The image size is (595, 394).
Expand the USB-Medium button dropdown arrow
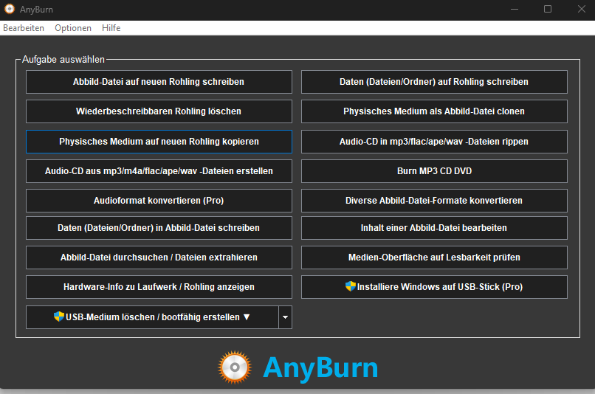(286, 317)
